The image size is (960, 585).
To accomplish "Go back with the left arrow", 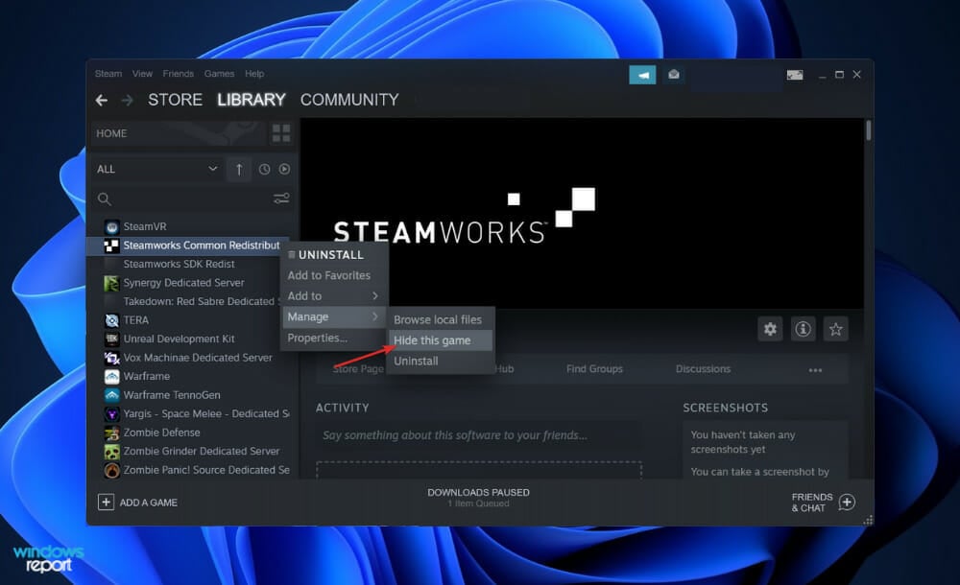I will (x=102, y=100).
